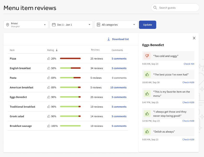This screenshot has height=157, width=204.
Task: Close the Eggs Benedict comments panel
Action: pos(194,38)
